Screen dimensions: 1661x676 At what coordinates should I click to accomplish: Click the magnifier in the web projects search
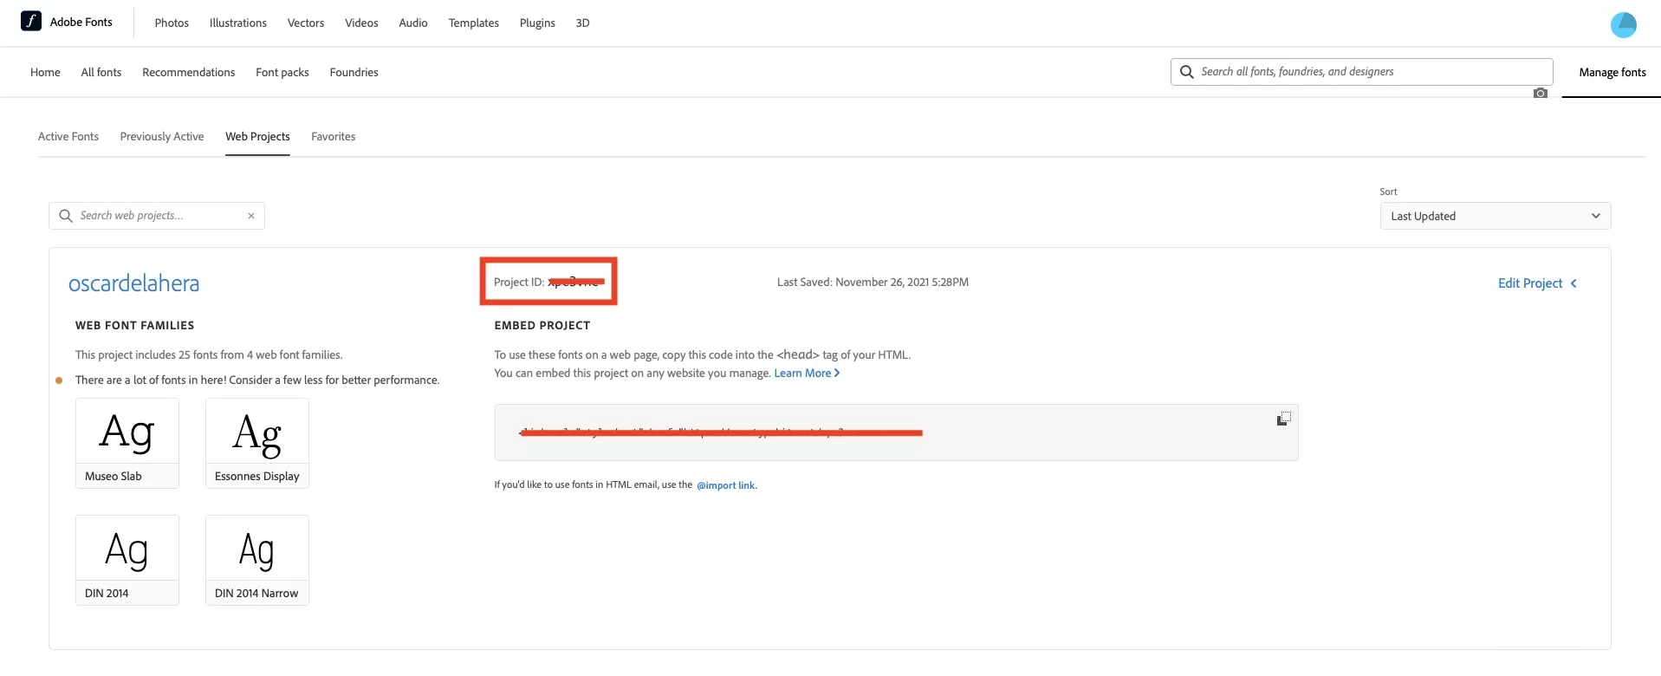[65, 216]
